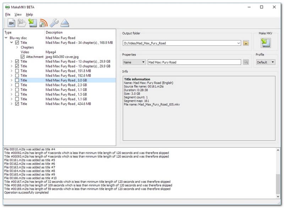
Task: Uncheck the jpeg cover.jpg Attachment checkbox
Action: [x=23, y=57]
